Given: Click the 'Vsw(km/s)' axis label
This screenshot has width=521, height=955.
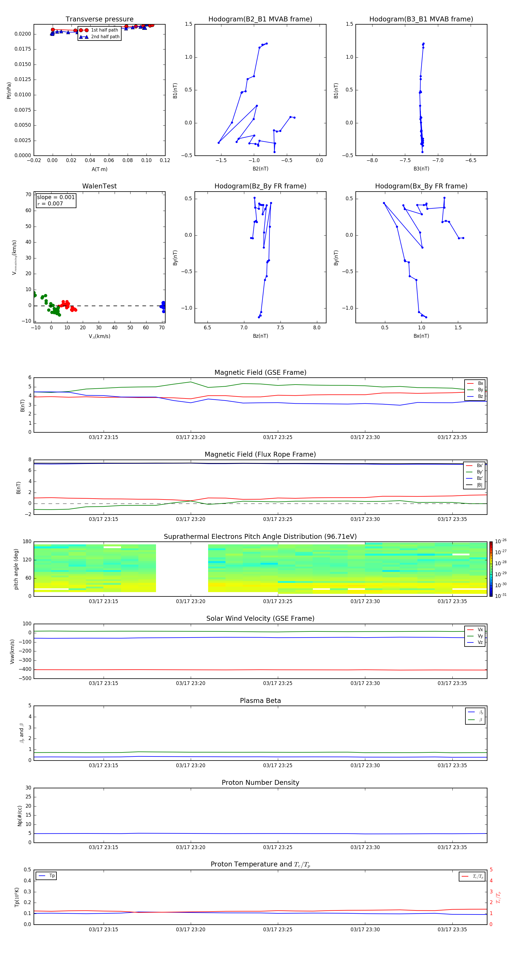Looking at the screenshot, I should pyautogui.click(x=12, y=651).
